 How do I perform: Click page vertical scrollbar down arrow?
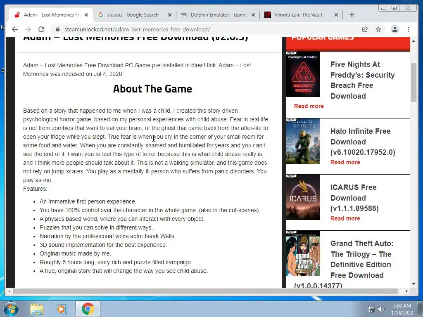point(413,284)
